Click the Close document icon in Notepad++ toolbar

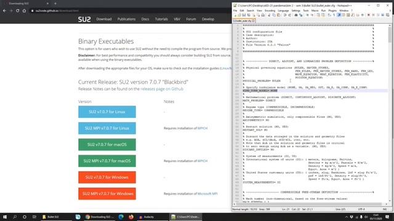click(254, 15)
